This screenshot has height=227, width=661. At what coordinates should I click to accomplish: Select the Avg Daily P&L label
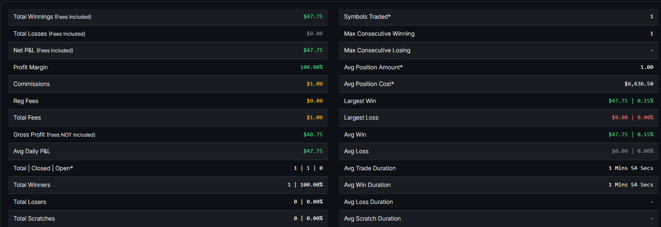click(x=32, y=151)
